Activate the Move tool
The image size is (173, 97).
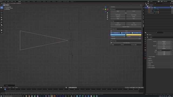(2, 13)
